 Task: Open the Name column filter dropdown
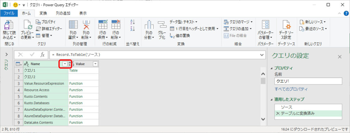65,64
